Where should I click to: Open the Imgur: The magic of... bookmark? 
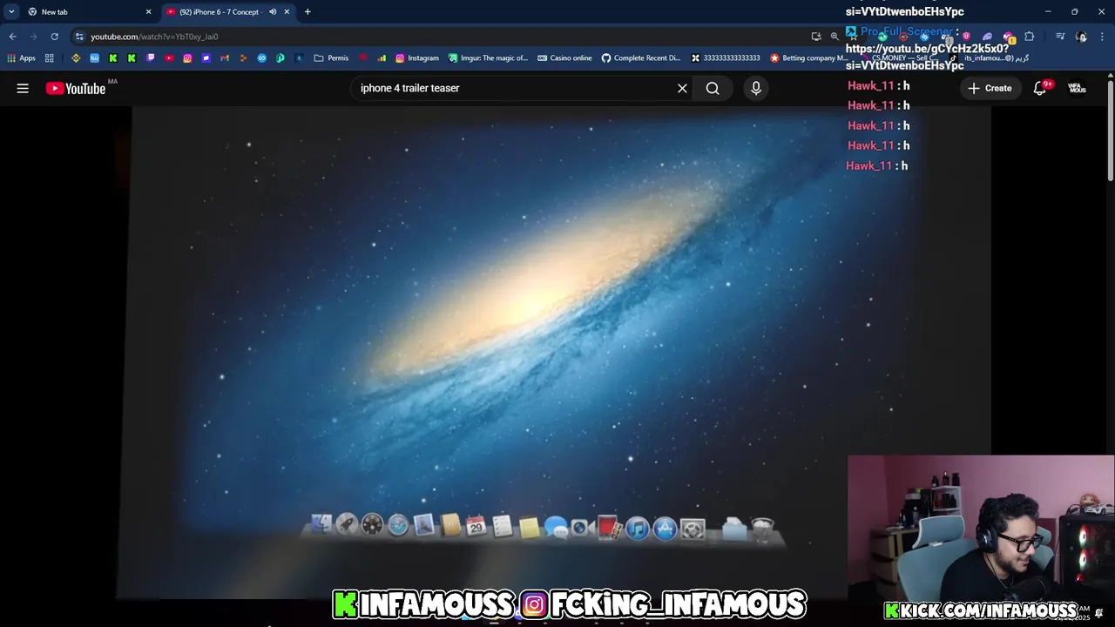(x=488, y=58)
